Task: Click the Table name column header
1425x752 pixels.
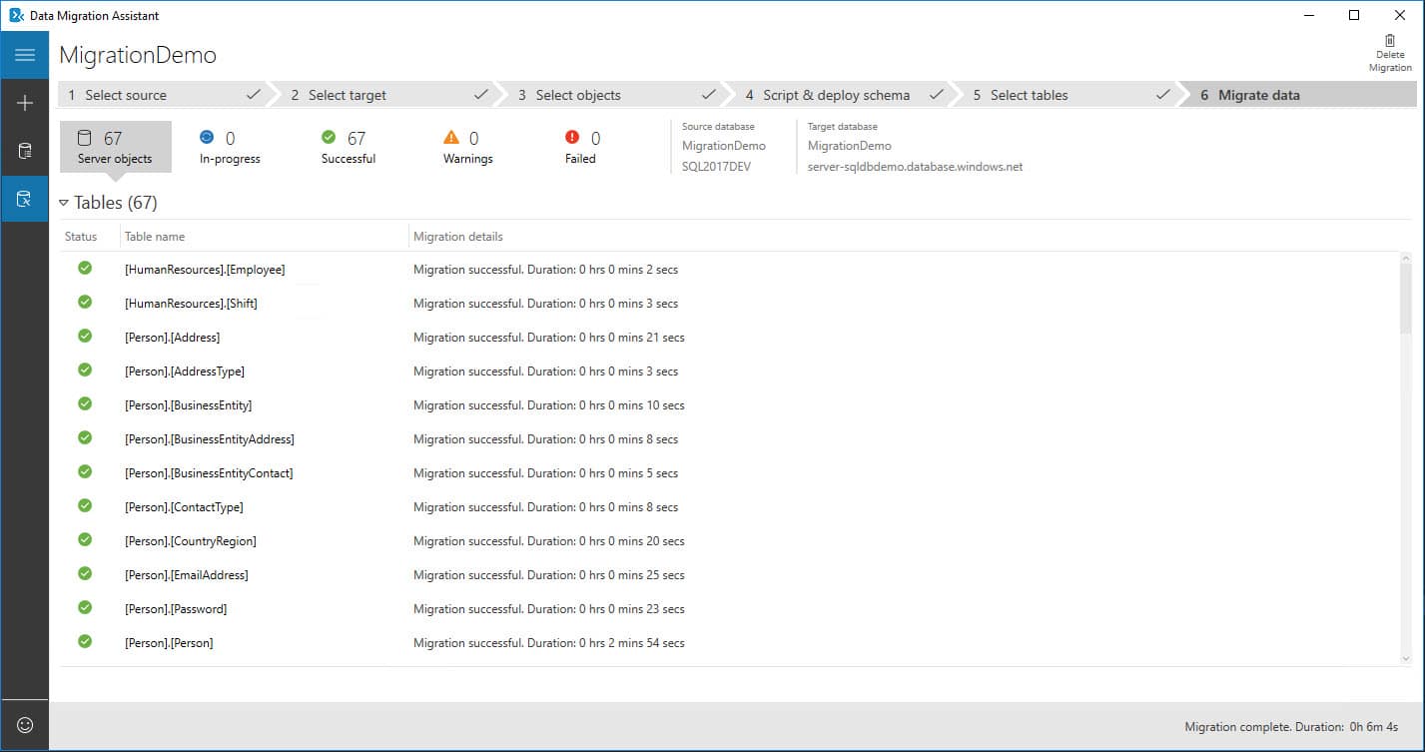Action: [155, 237]
